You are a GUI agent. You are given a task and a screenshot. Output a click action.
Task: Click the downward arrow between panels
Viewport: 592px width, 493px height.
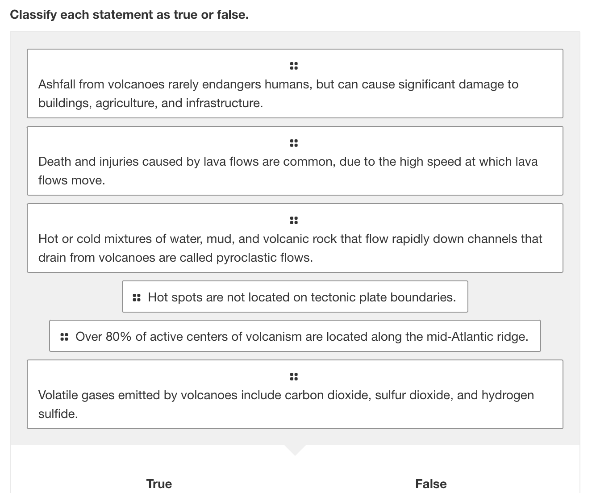[295, 450]
